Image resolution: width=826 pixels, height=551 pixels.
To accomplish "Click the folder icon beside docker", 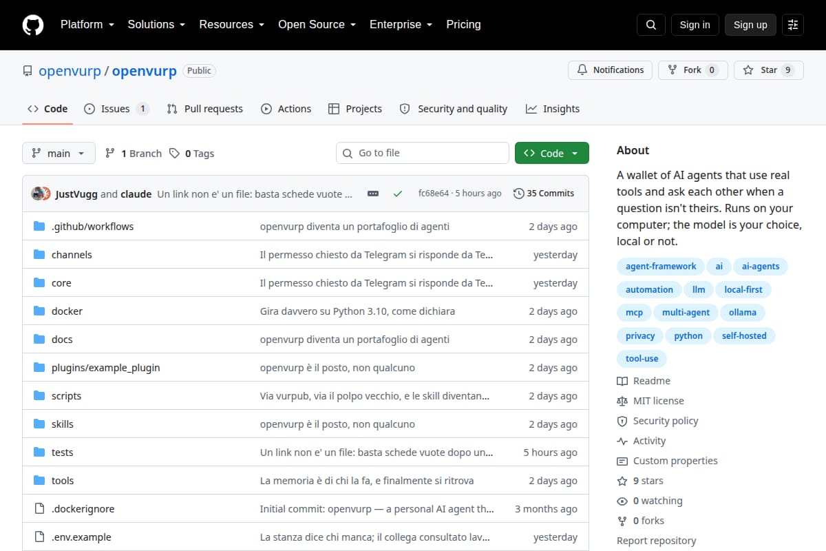I will 39,311.
